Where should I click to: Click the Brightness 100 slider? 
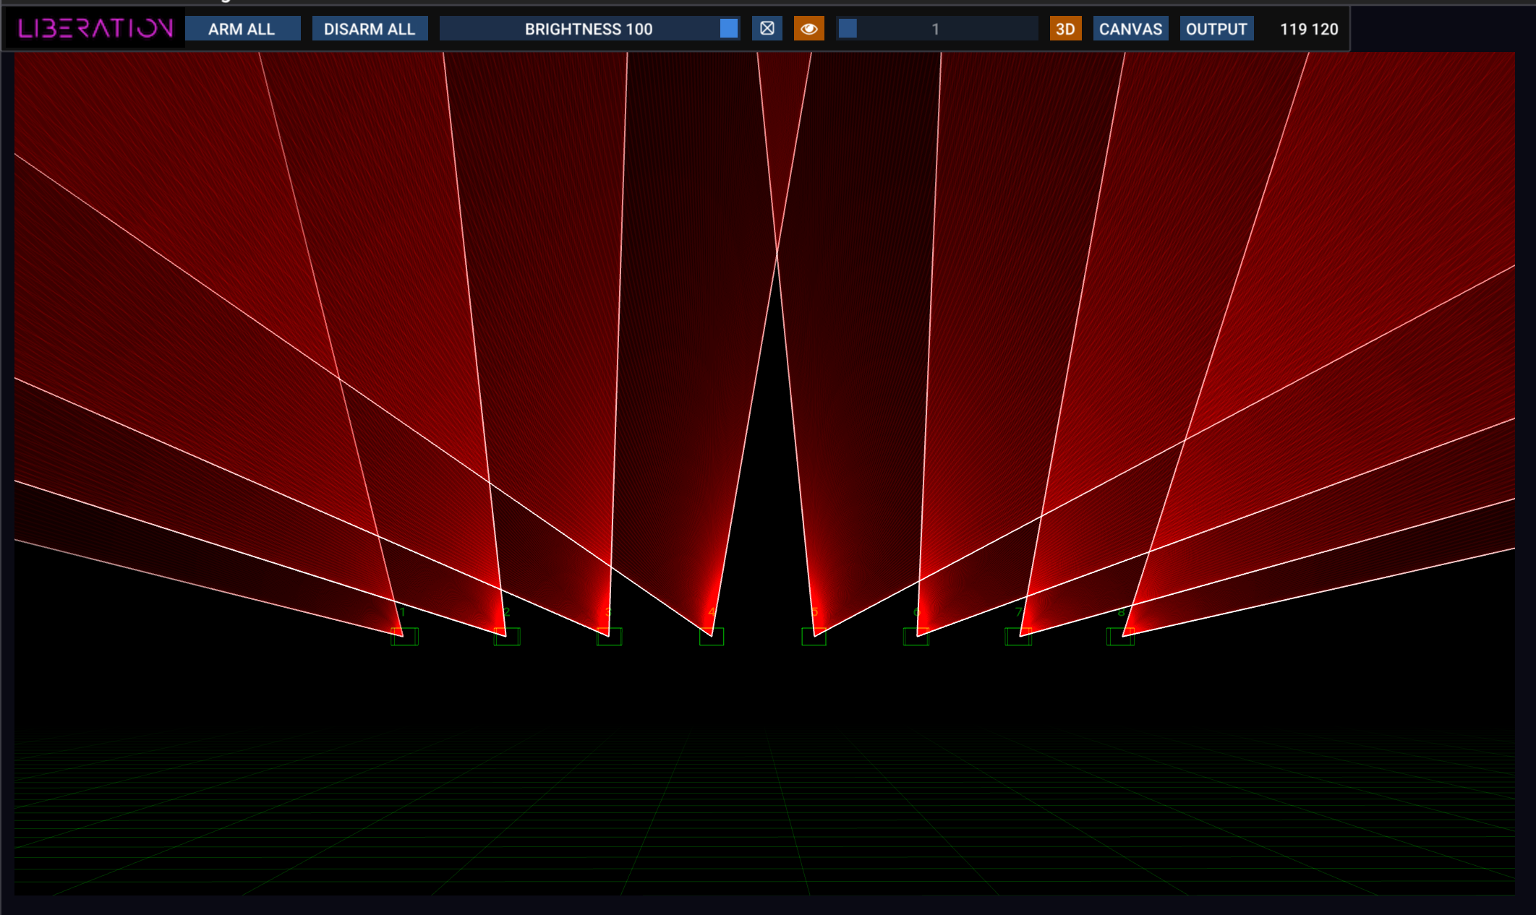[589, 29]
